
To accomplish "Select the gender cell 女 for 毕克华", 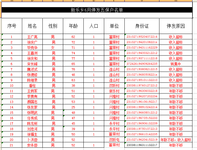I will [53, 48].
